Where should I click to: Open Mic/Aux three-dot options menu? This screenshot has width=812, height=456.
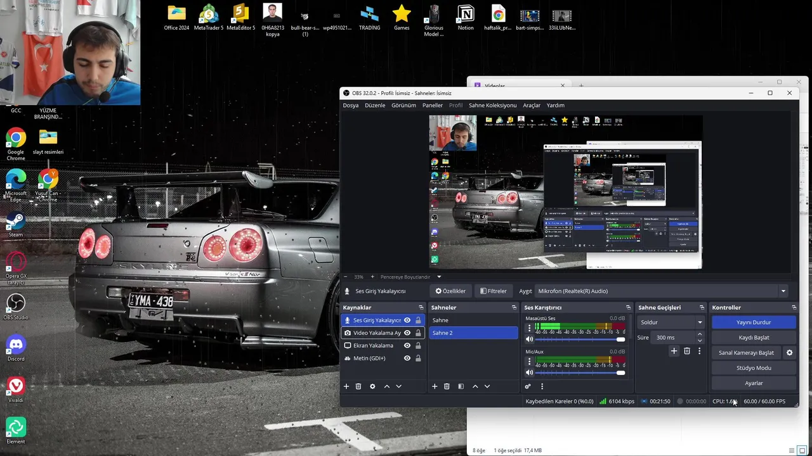tap(529, 361)
